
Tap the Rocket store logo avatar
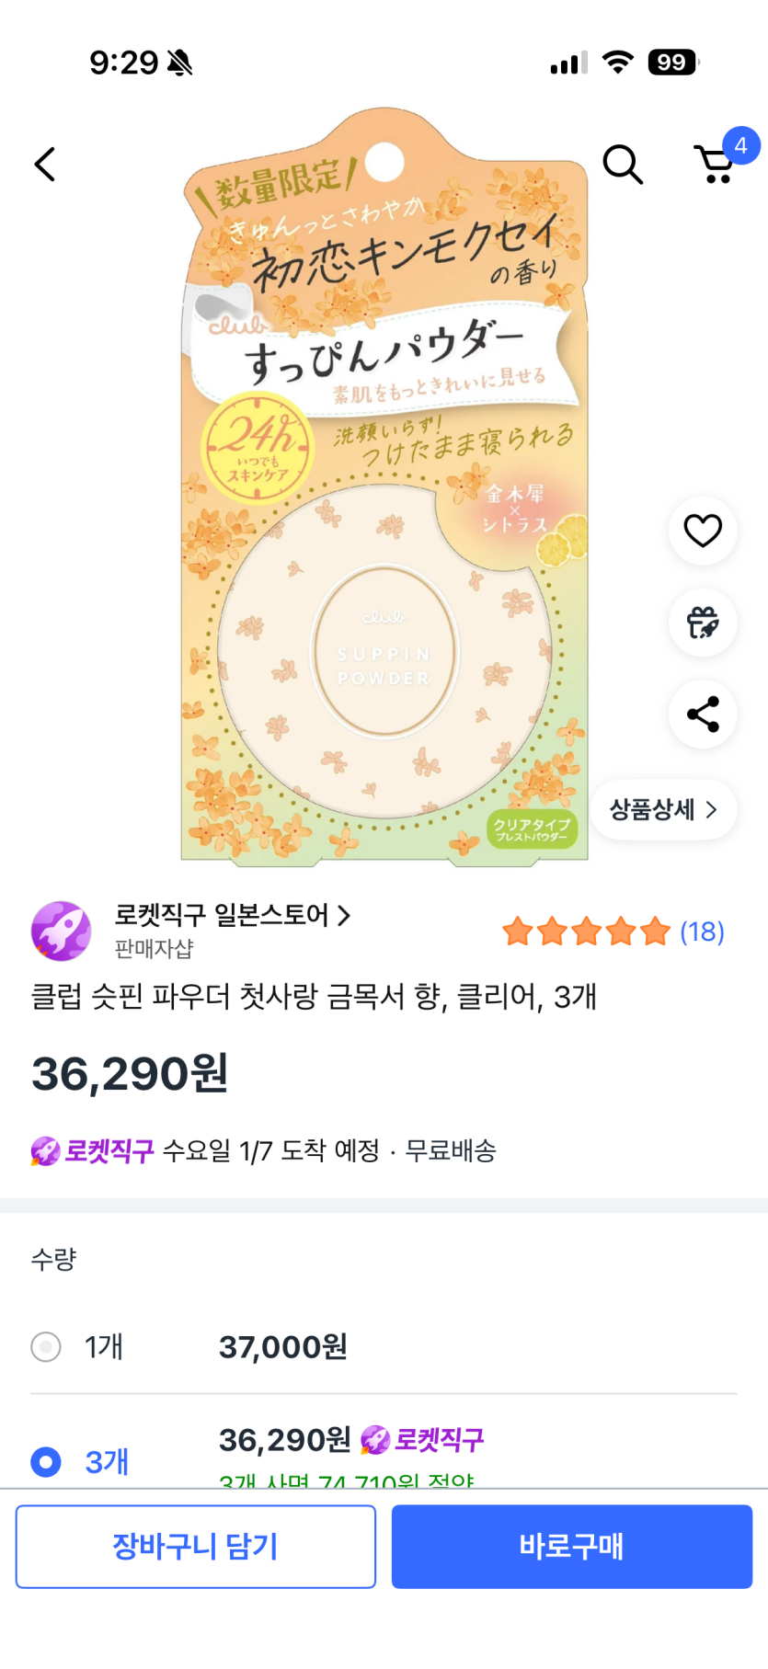point(61,931)
